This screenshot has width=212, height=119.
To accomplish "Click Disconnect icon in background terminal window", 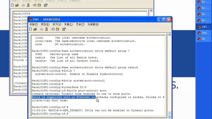I will [28, 5].
